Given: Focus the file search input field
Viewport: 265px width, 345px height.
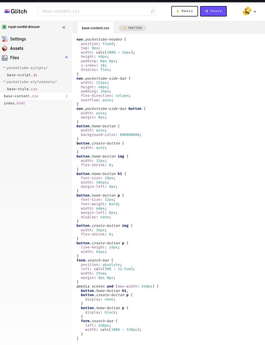Looking at the screenshot, I should 97,11.
